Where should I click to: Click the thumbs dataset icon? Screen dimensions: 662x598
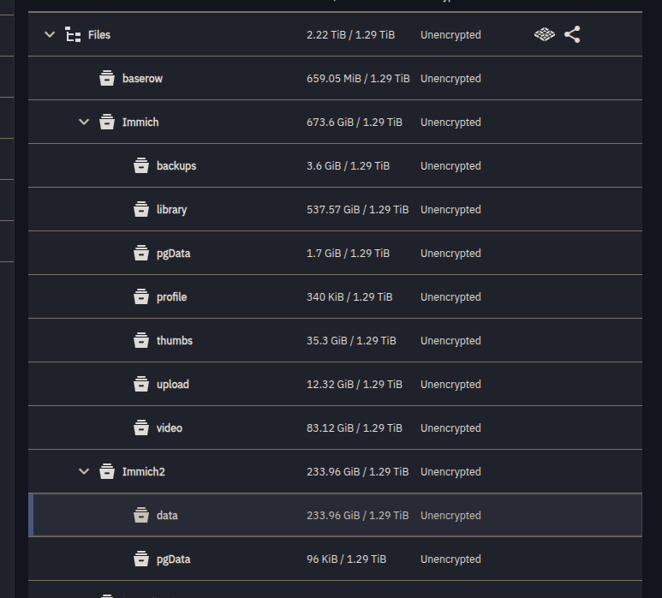[x=141, y=341]
